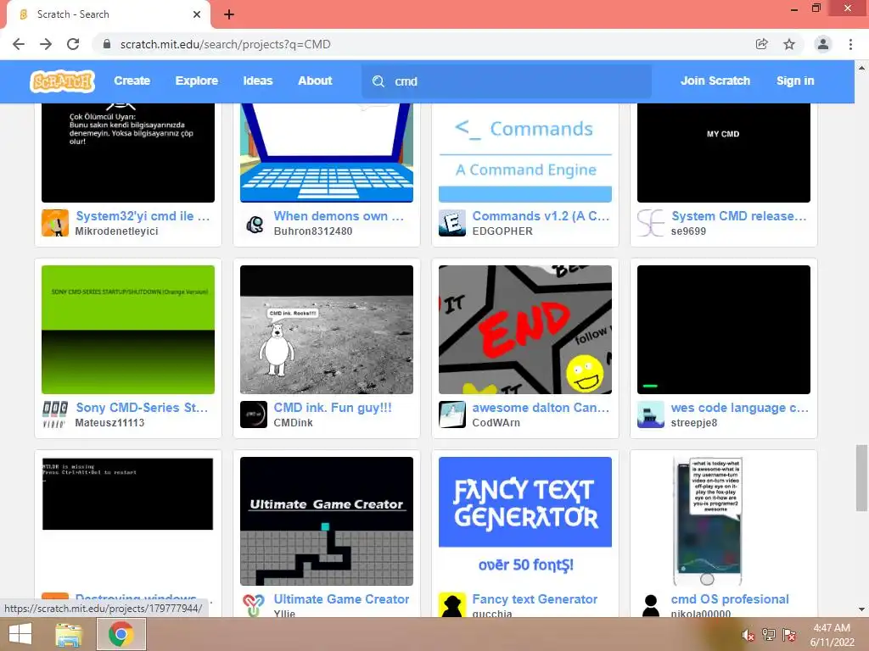Viewport: 869px width, 651px height.
Task: Click author name Mateusz11113
Action: coord(109,422)
